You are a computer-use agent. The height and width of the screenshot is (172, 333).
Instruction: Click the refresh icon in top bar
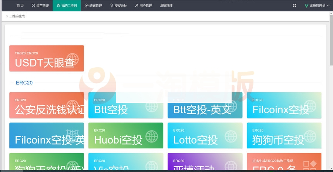click(x=295, y=6)
